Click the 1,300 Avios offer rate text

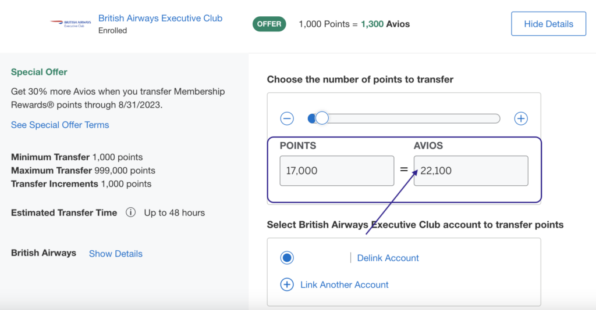tap(385, 24)
